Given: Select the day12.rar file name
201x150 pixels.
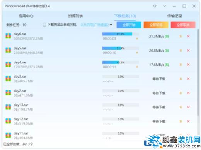Looking at the screenshot, I should [x=21, y=119].
